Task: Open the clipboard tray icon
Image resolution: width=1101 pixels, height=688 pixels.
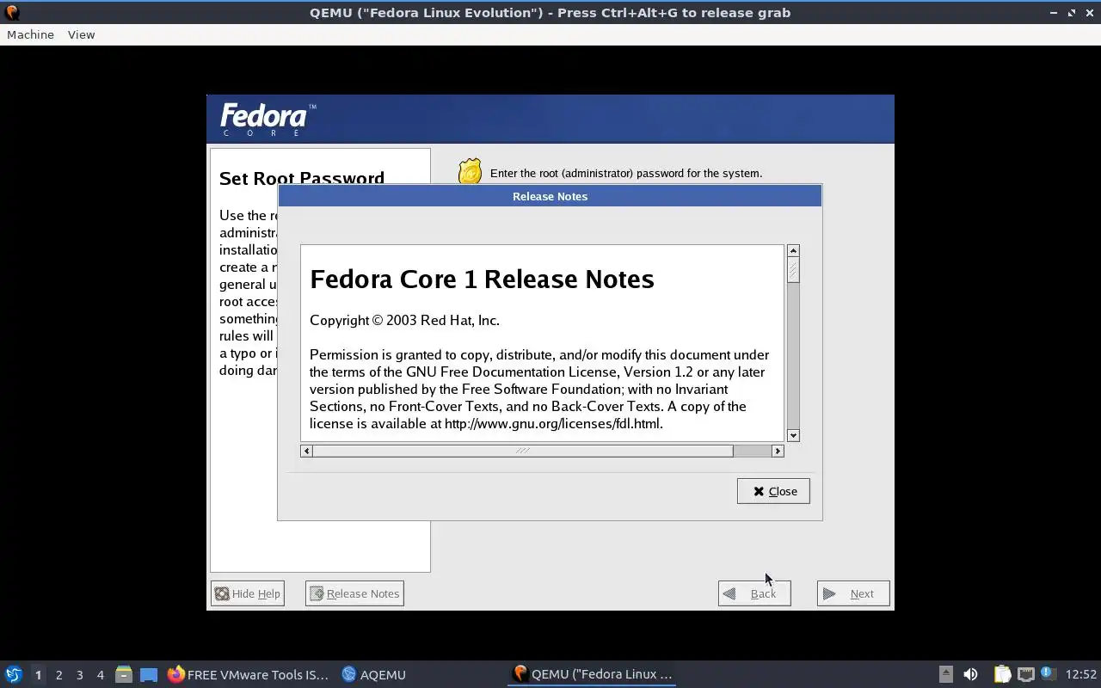Action: click(x=1002, y=674)
